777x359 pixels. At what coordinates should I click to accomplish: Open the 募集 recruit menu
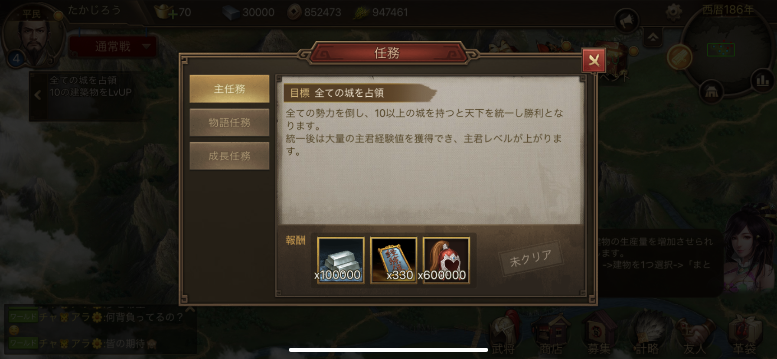[x=599, y=335]
